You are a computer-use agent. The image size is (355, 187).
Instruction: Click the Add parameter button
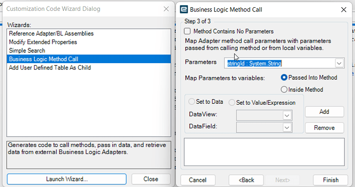click(x=324, y=111)
